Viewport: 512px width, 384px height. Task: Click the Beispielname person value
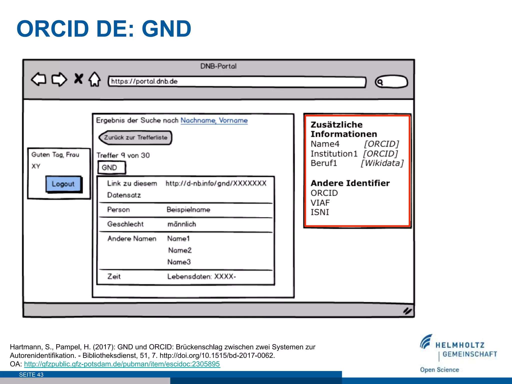(188, 209)
